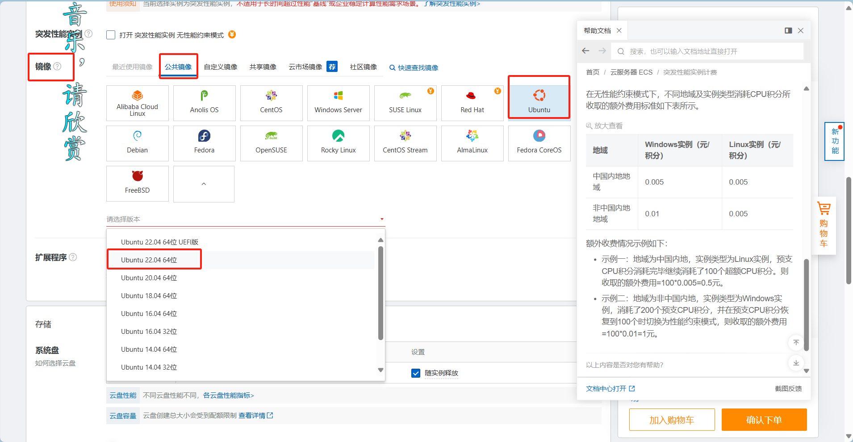The width and height of the screenshot is (853, 442).
Task: Go forward in the help document panel
Action: [x=602, y=51]
